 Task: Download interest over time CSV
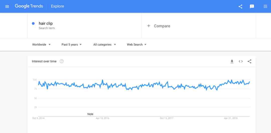pyautogui.click(x=232, y=61)
